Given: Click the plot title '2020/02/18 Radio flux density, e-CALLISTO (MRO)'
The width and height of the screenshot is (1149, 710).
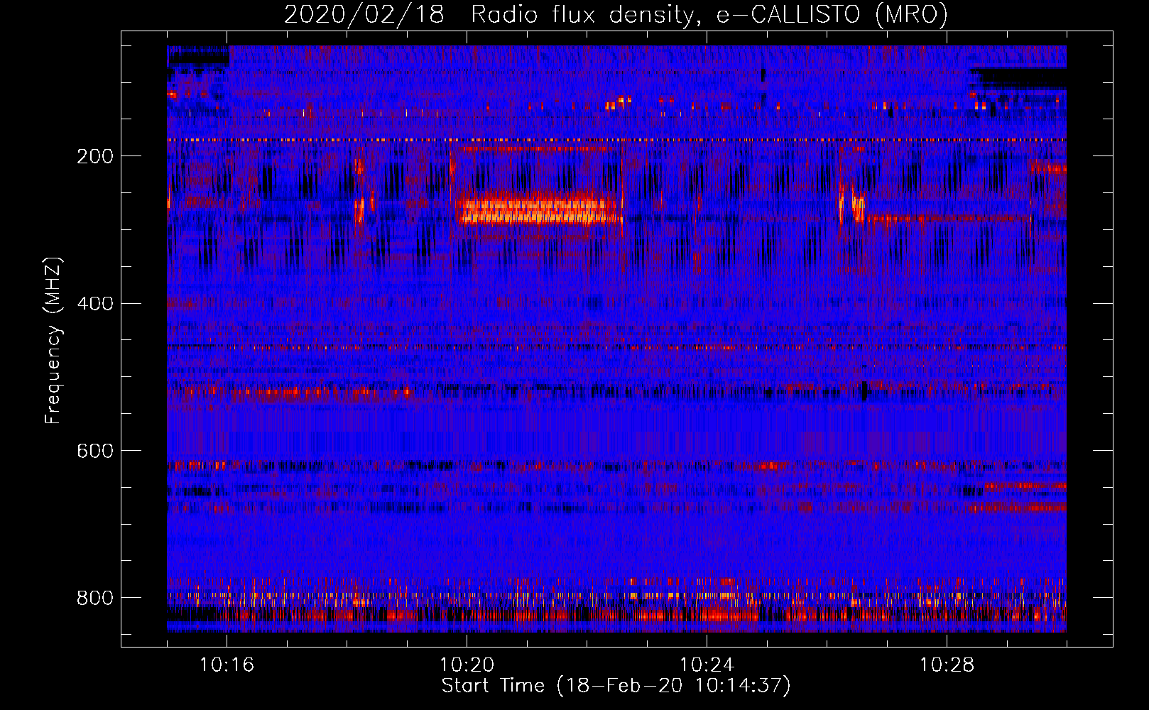Looking at the screenshot, I should (616, 14).
